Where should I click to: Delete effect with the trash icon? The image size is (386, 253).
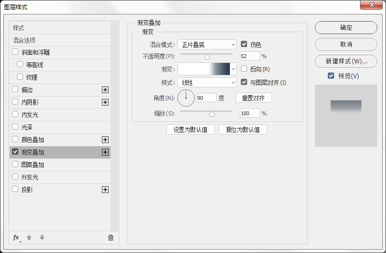[x=111, y=238]
